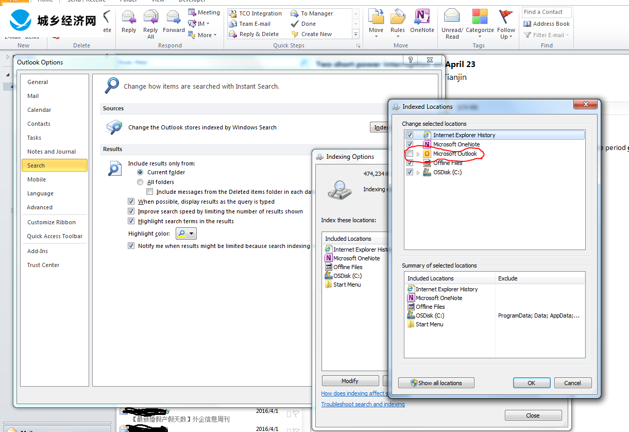The height and width of the screenshot is (432, 629).
Task: Click the Show all locations button
Action: click(x=436, y=383)
